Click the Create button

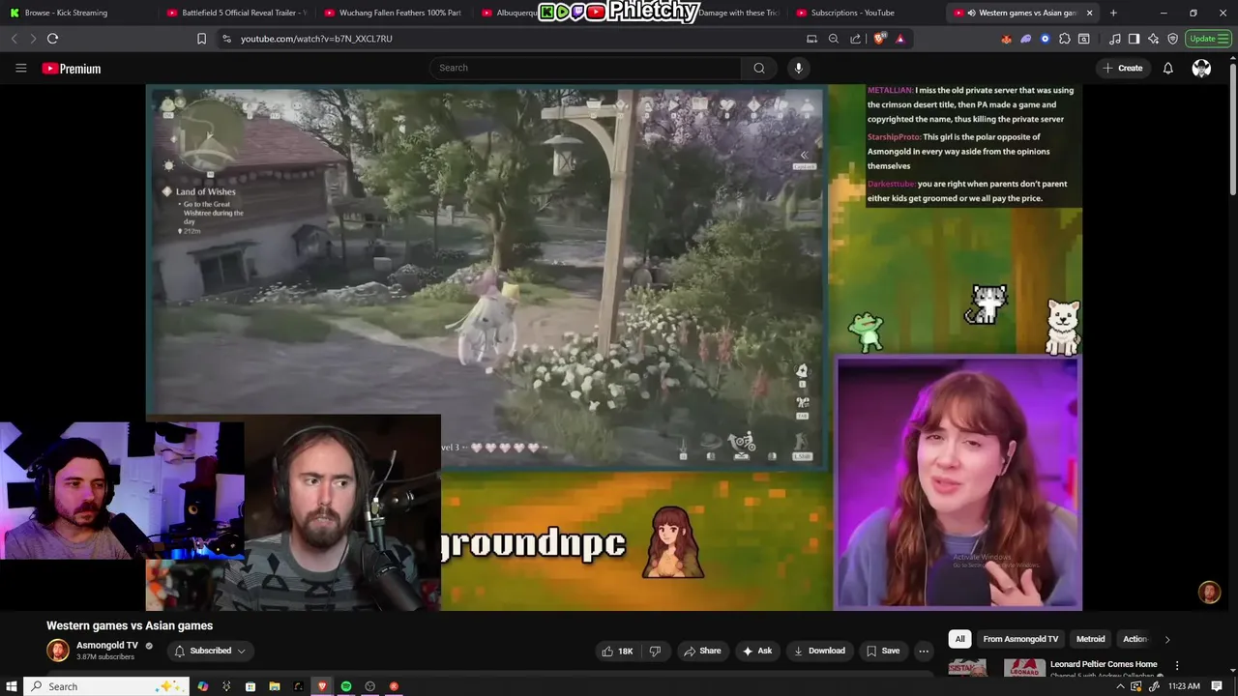(x=1122, y=68)
